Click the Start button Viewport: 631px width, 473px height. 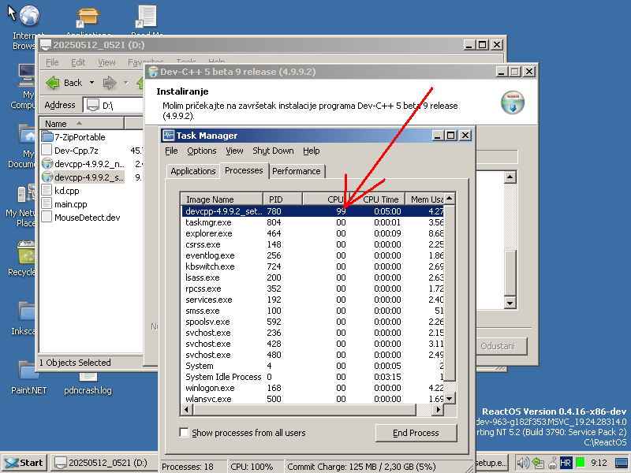pyautogui.click(x=24, y=463)
